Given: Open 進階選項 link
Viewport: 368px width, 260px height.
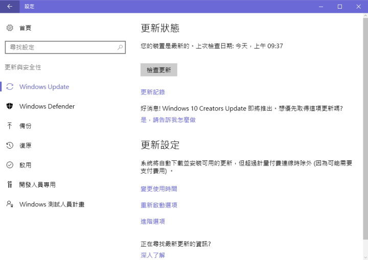Looking at the screenshot, I should click(x=153, y=221).
